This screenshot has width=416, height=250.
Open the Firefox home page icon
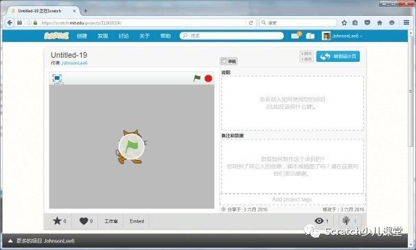tap(380, 23)
